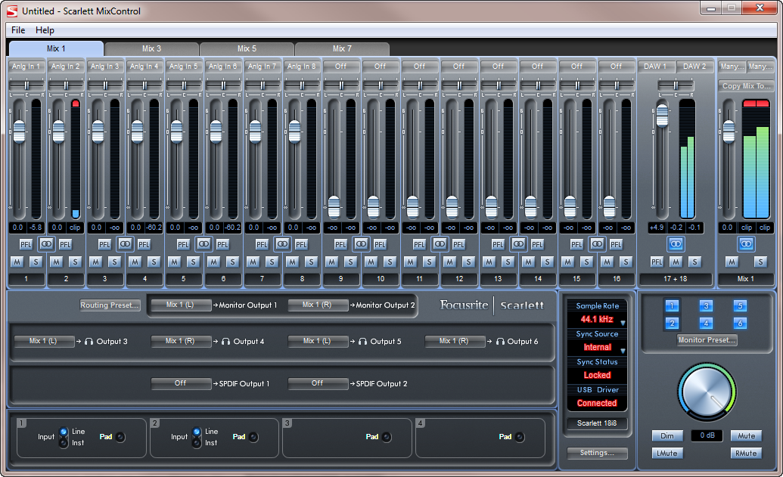Toggle stereo link for channels 7 and 8
The width and height of the screenshot is (783, 477).
(282, 244)
